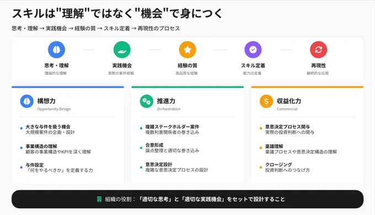
Task: Click the 継続的な応用 caption
Action: tap(318, 73)
